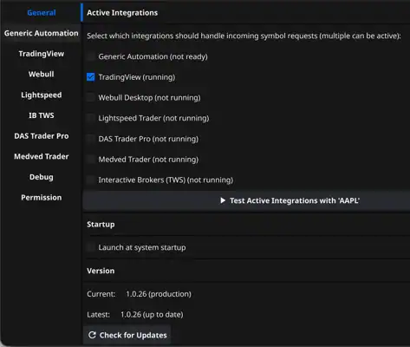Viewport: 410px width, 347px height.
Task: Switch to the Permission sidebar tab
Action: (42, 198)
